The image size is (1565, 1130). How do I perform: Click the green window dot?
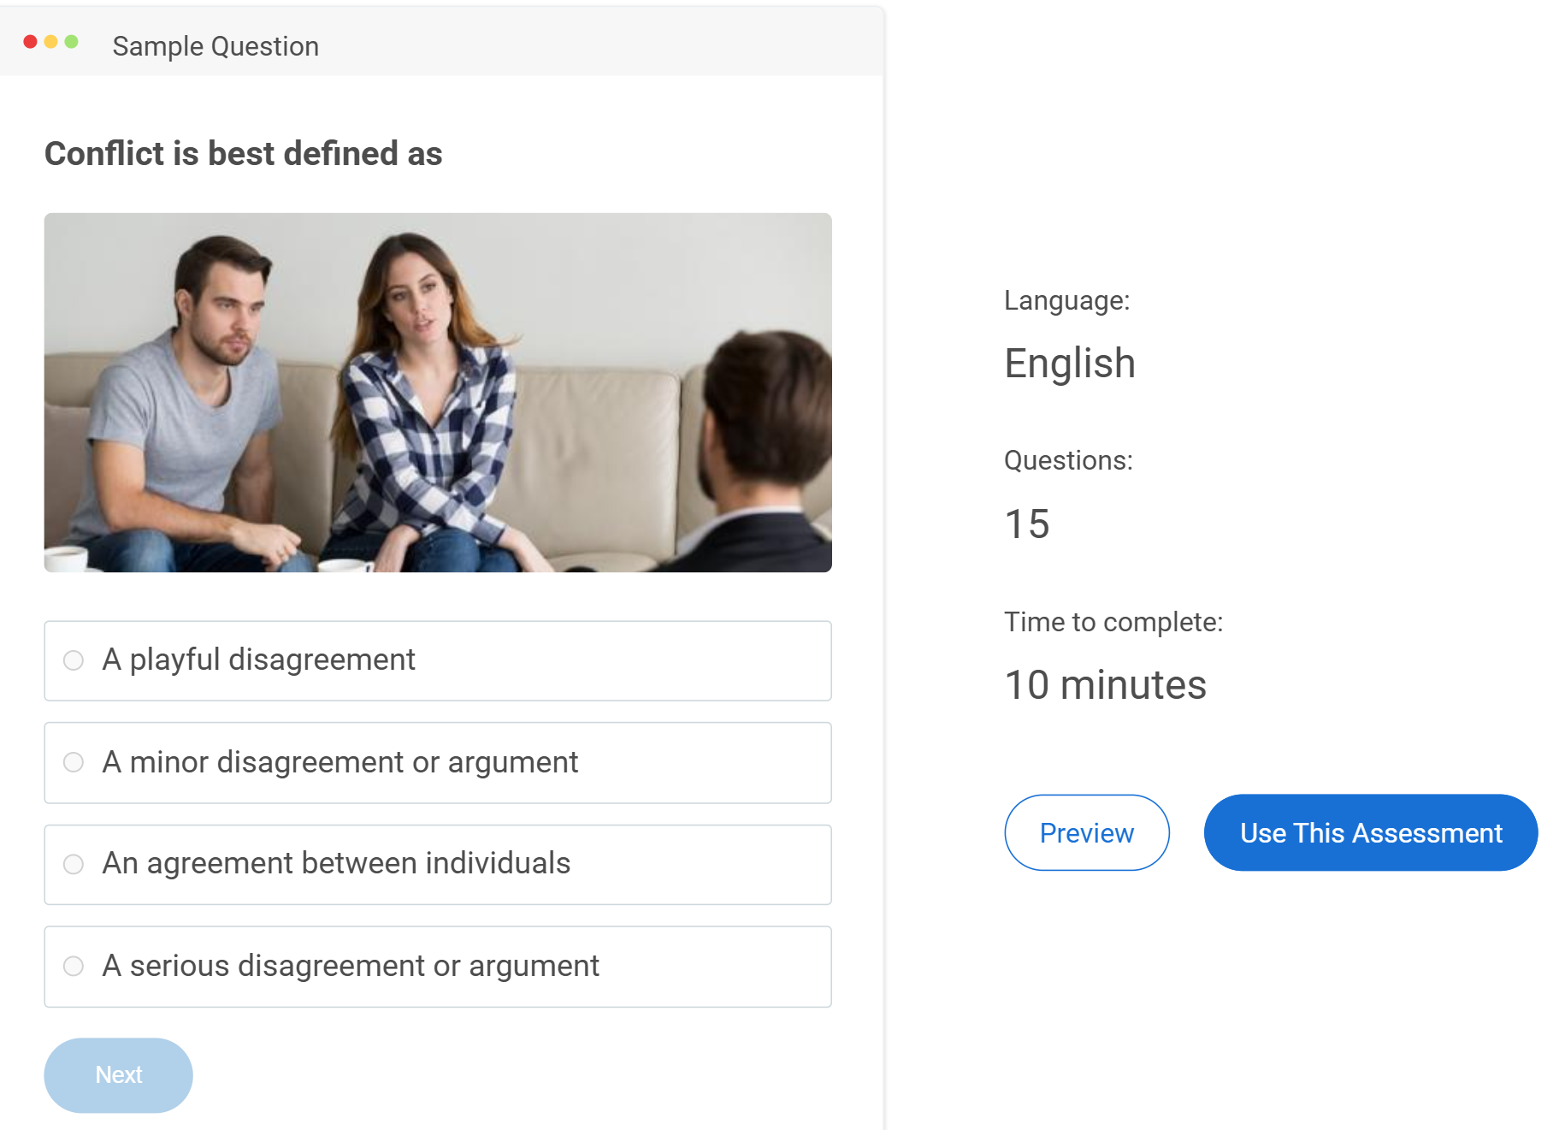tap(72, 42)
